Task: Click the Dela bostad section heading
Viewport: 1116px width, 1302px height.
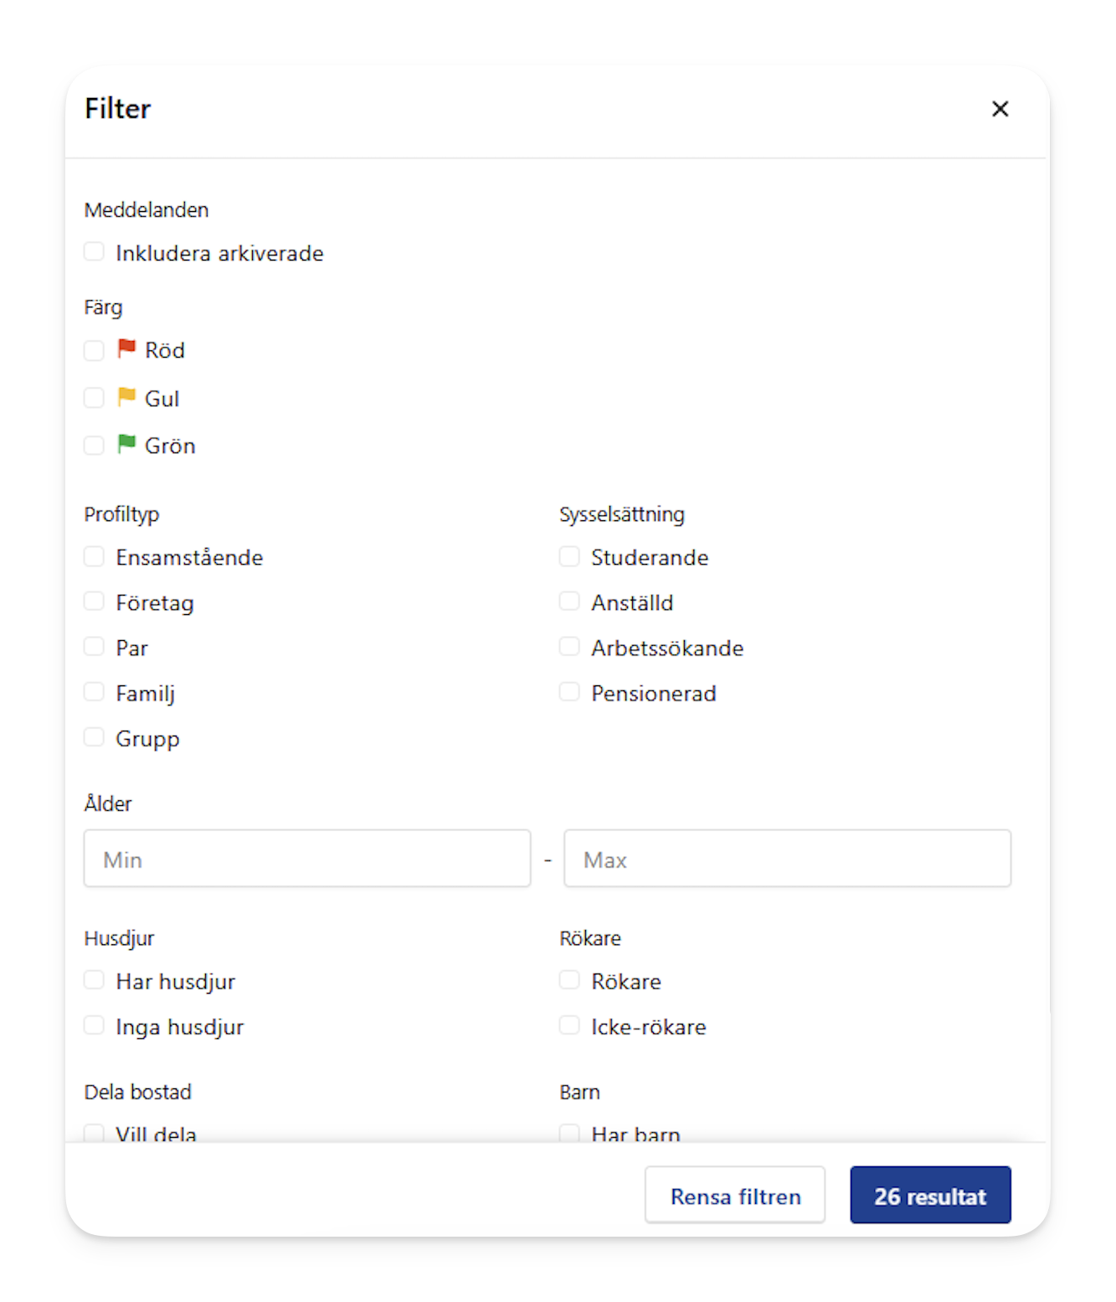Action: (x=138, y=1092)
